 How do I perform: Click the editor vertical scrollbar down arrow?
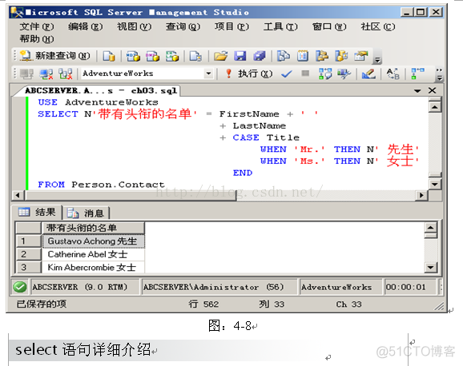pos(435,185)
